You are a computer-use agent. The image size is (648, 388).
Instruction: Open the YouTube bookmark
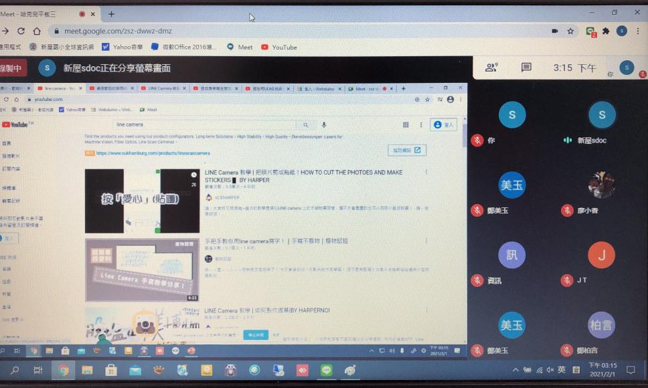279,47
